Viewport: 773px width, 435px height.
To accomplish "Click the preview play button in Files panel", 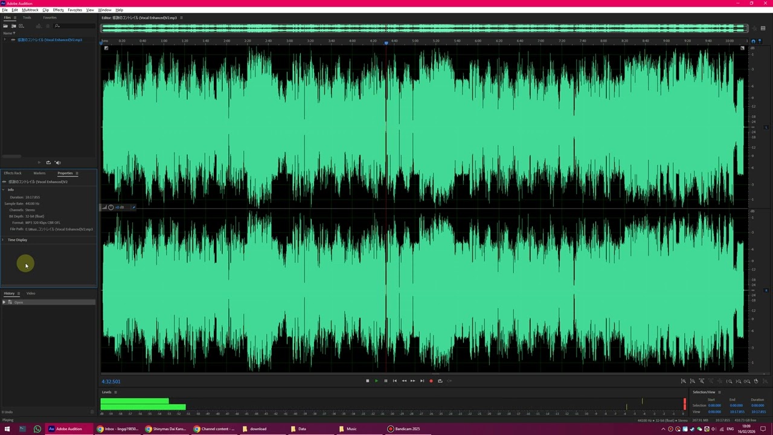I will tap(39, 163).
